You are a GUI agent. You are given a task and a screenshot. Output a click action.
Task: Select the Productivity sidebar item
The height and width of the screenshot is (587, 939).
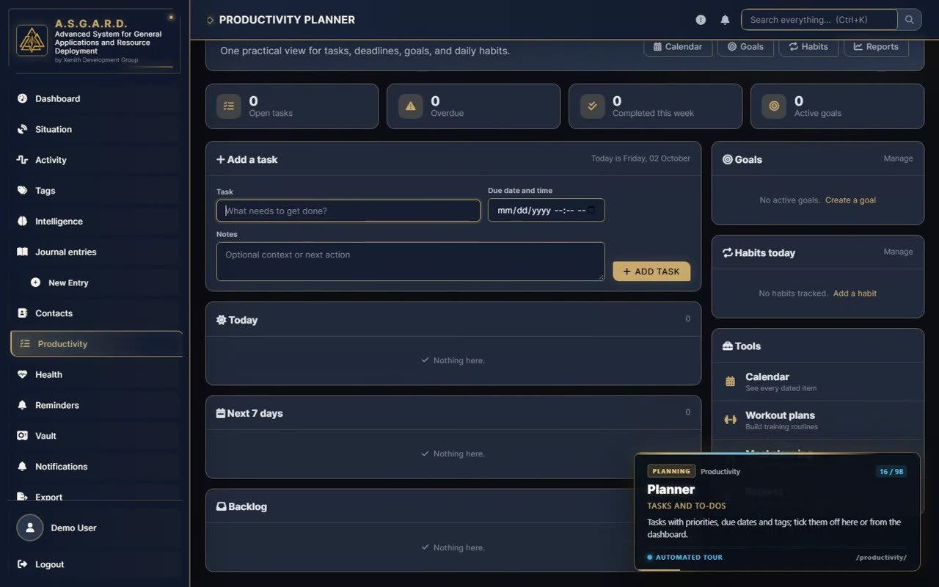[96, 344]
